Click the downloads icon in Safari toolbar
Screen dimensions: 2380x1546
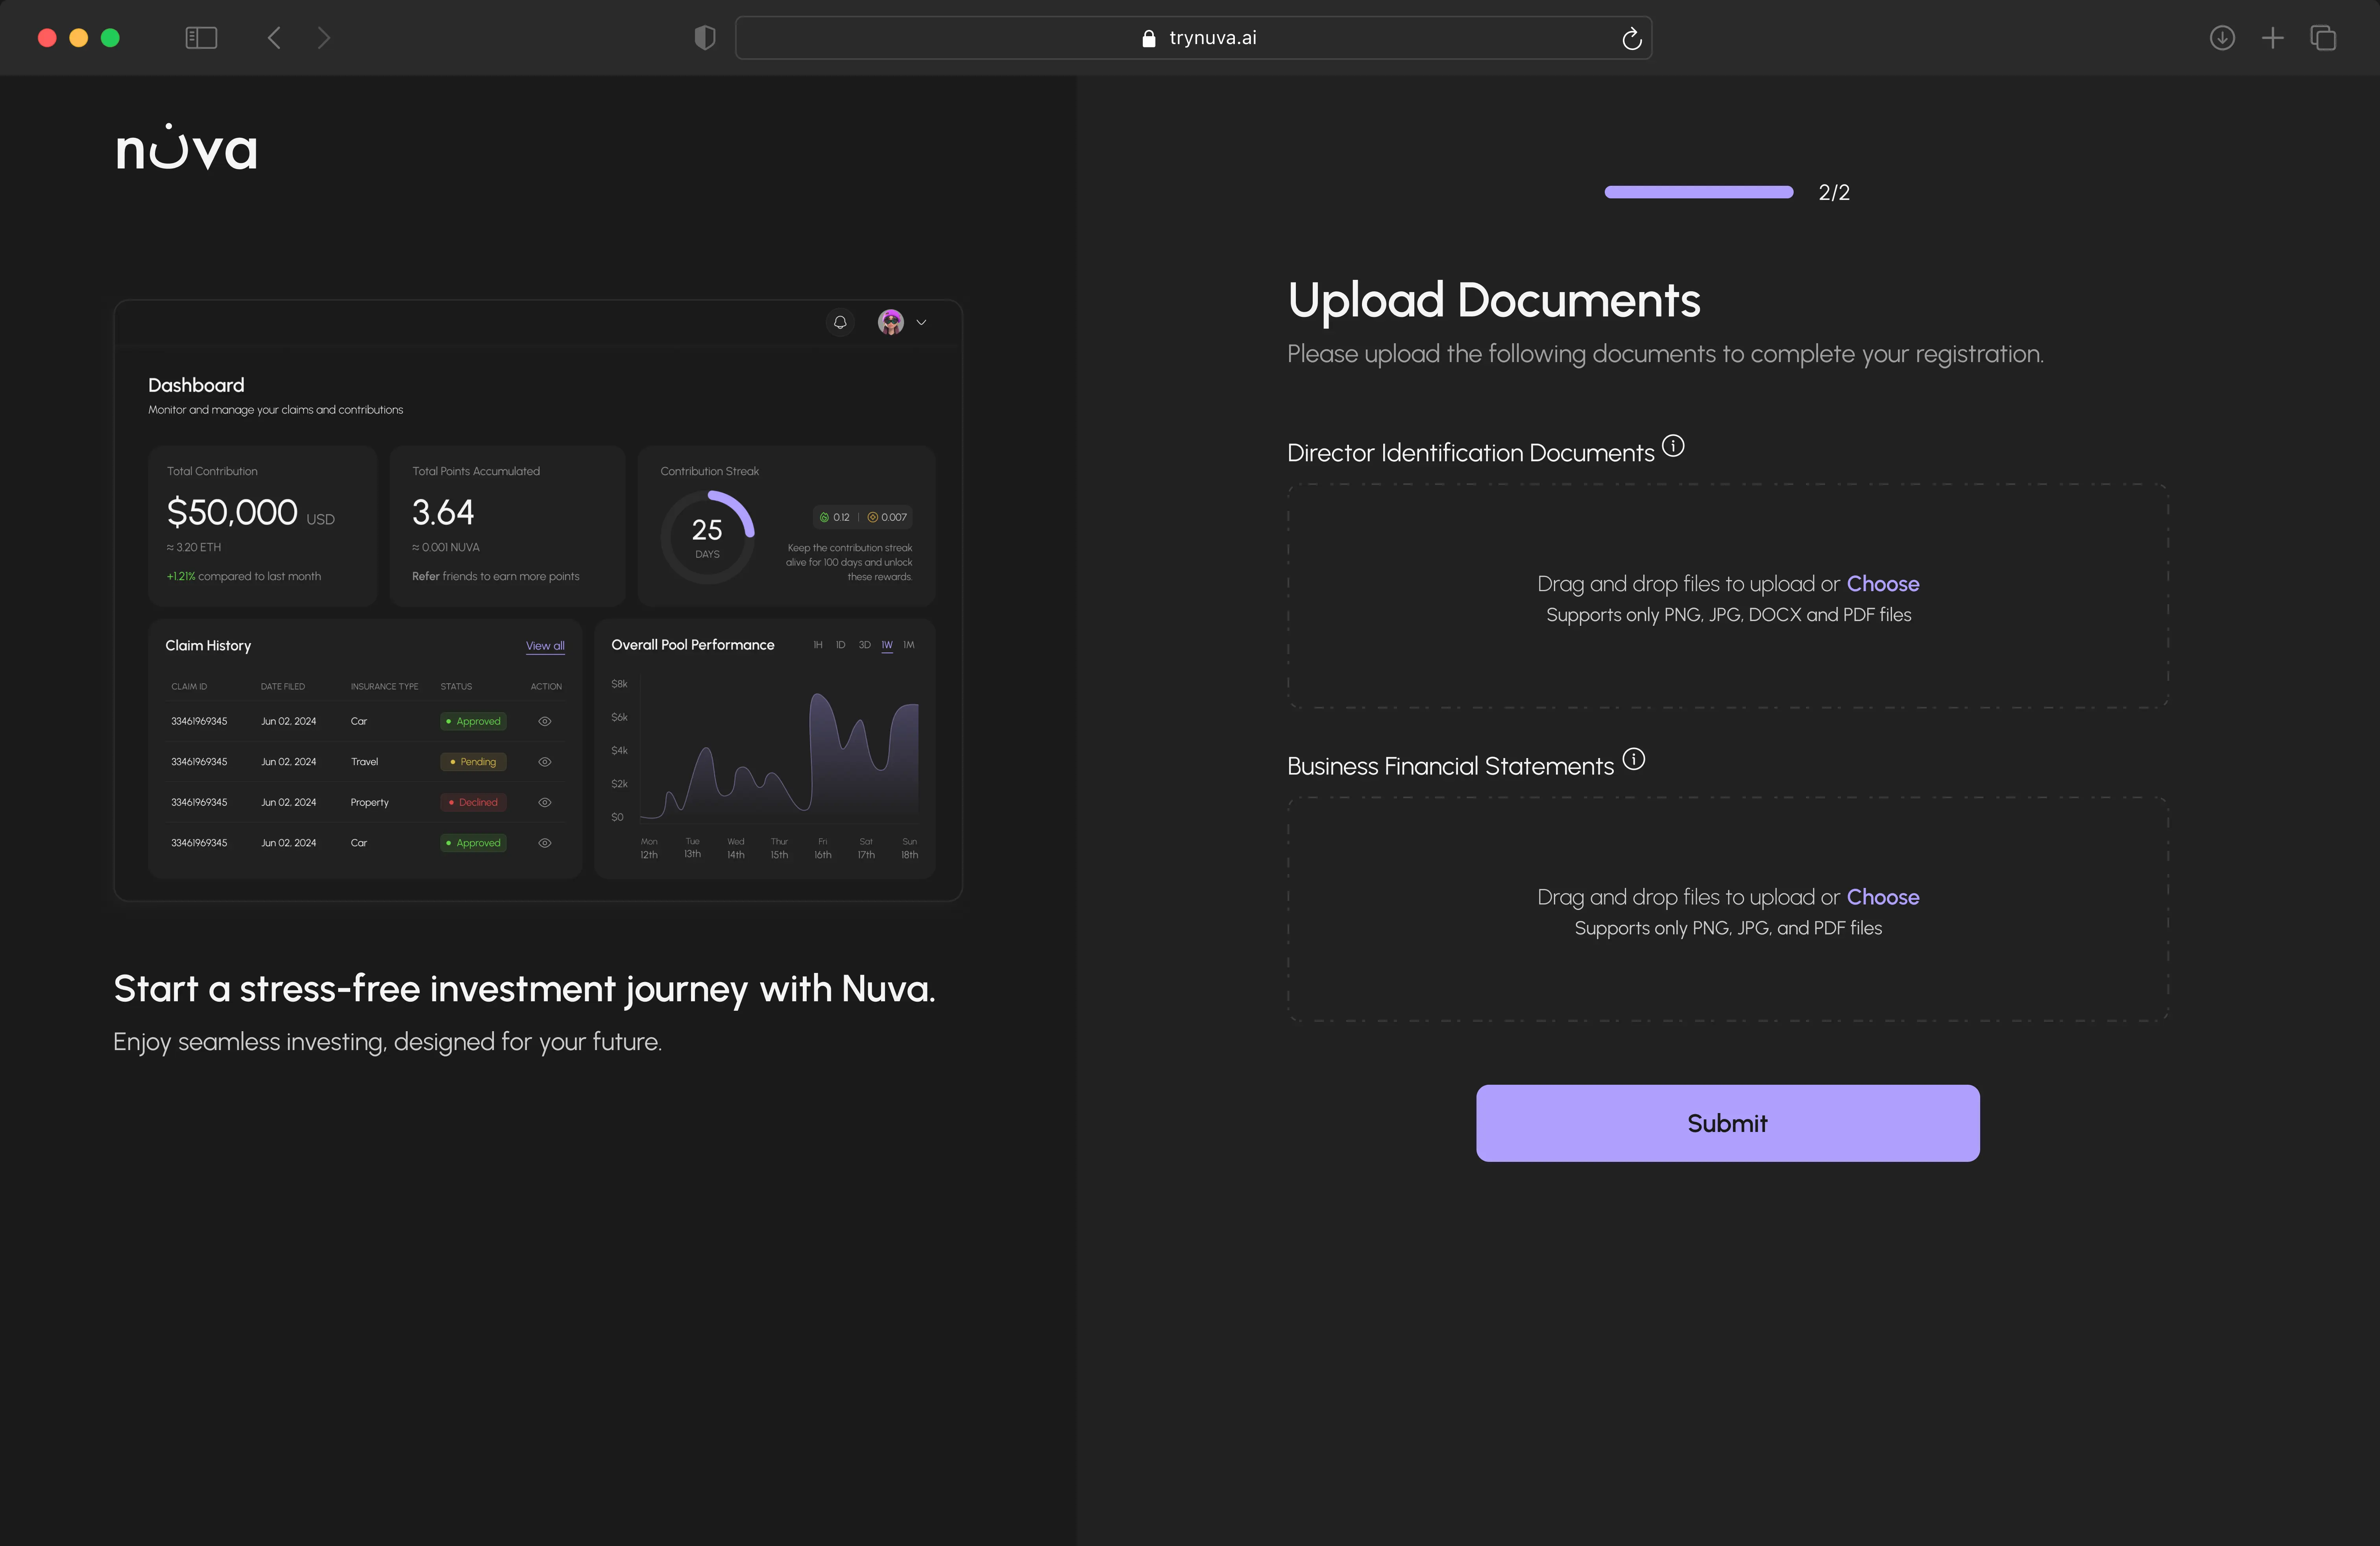point(2222,38)
